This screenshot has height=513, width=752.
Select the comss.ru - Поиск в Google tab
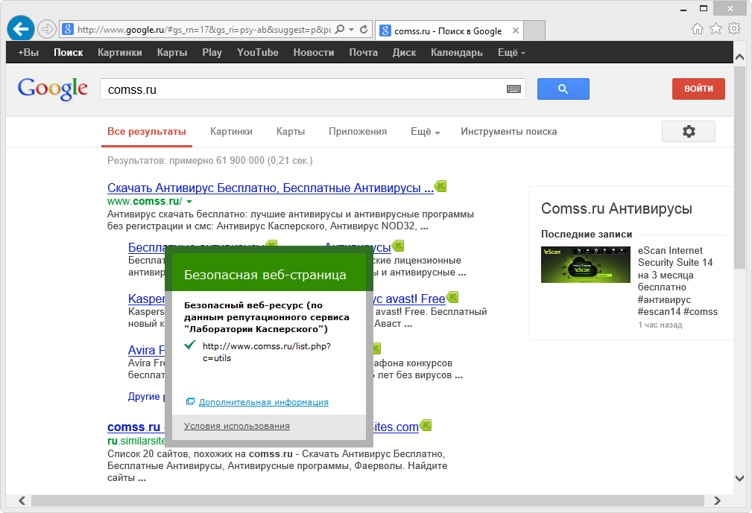pos(448,31)
